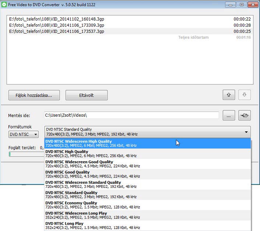Viewport: 260px width, 231px height.
Task: Click the 00:00:22 duration value
Action: coord(242,19)
